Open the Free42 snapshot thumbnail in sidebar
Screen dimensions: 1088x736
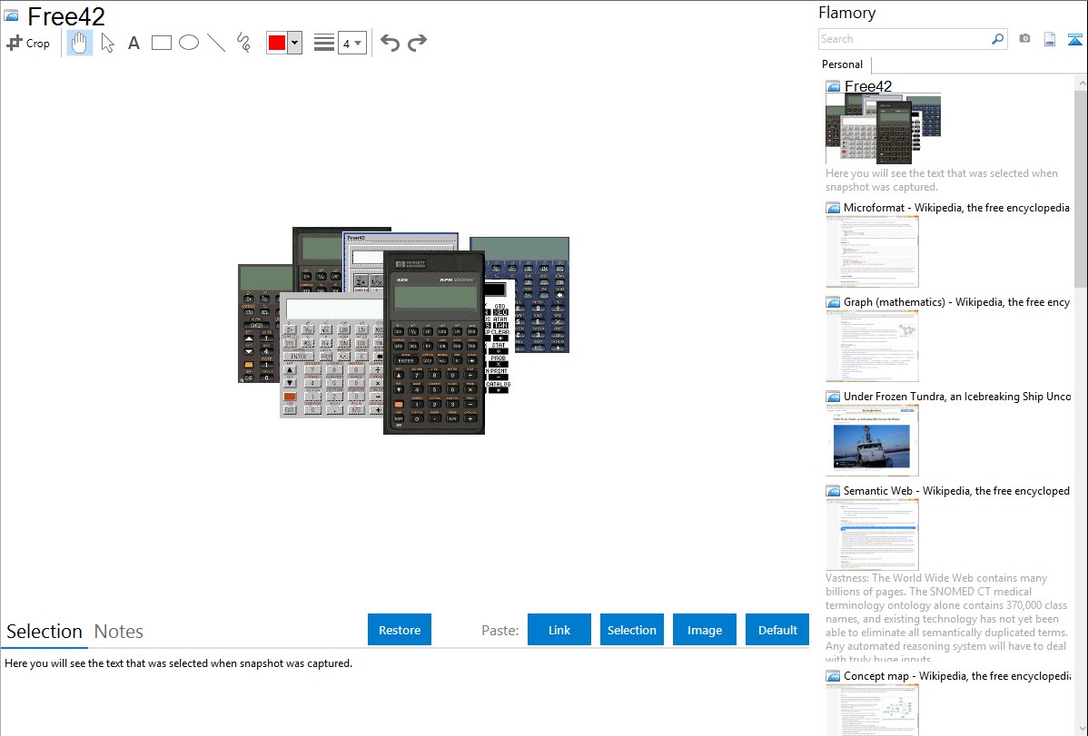[x=884, y=129]
